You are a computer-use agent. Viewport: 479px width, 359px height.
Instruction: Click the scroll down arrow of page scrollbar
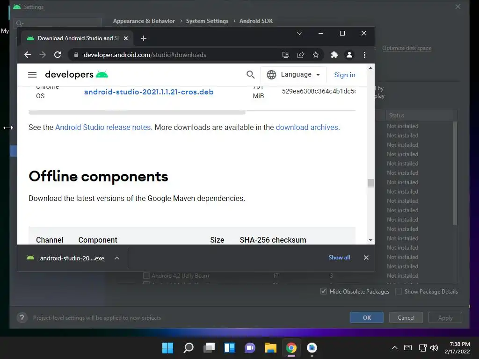(370, 240)
